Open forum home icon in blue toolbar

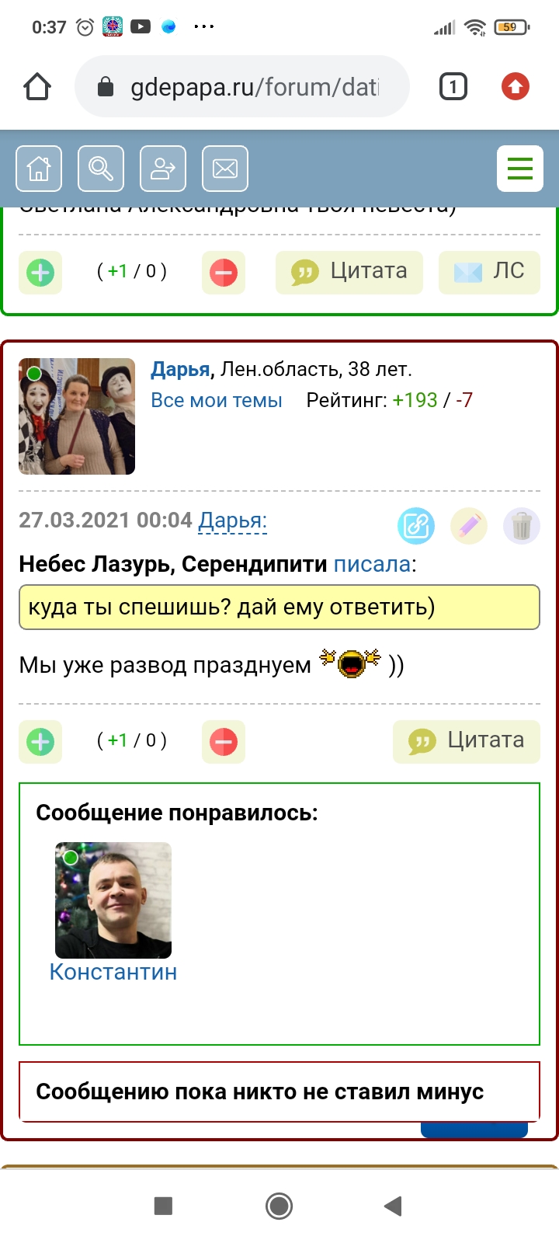pos(39,169)
